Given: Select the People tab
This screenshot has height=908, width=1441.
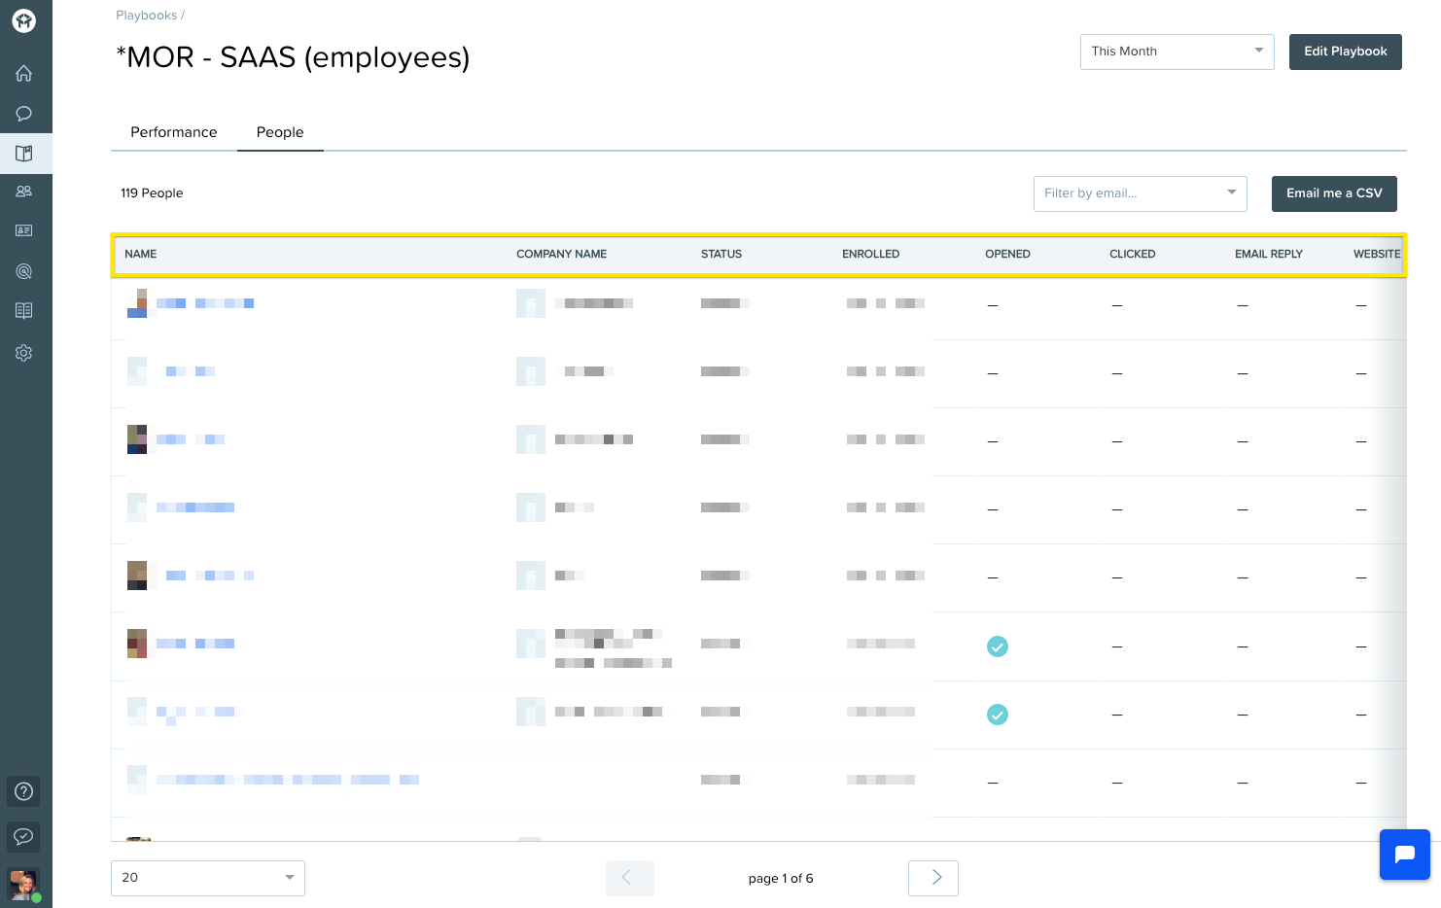Looking at the screenshot, I should click(x=280, y=132).
